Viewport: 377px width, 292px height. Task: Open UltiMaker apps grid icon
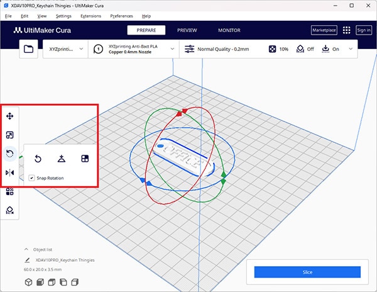346,30
